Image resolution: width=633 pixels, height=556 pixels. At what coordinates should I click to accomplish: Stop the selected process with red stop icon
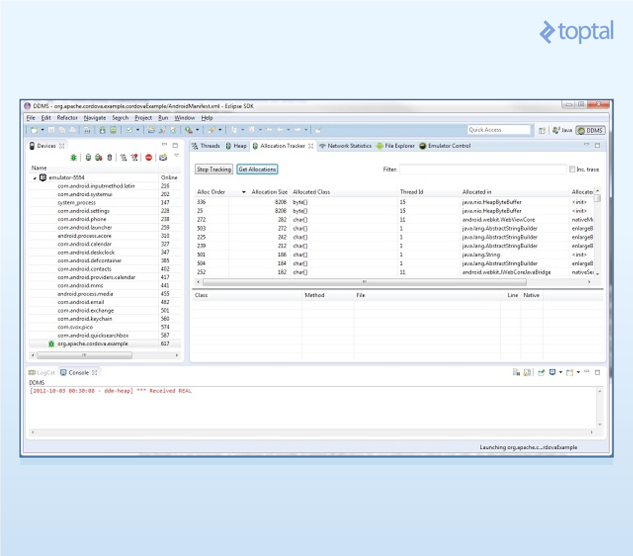(148, 157)
